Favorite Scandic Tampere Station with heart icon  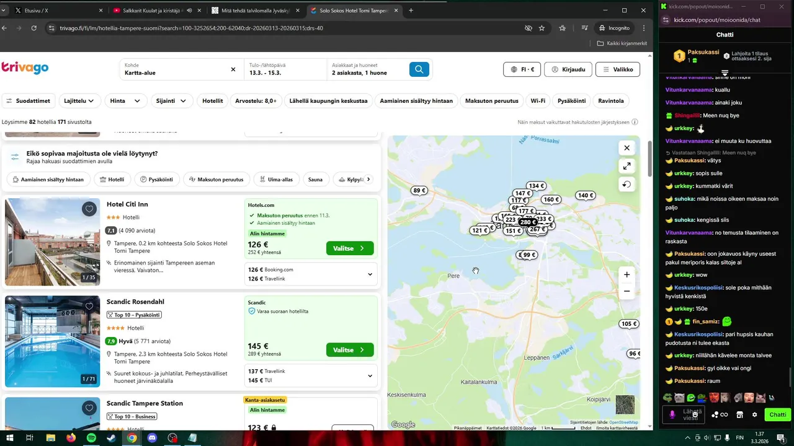pos(89,408)
